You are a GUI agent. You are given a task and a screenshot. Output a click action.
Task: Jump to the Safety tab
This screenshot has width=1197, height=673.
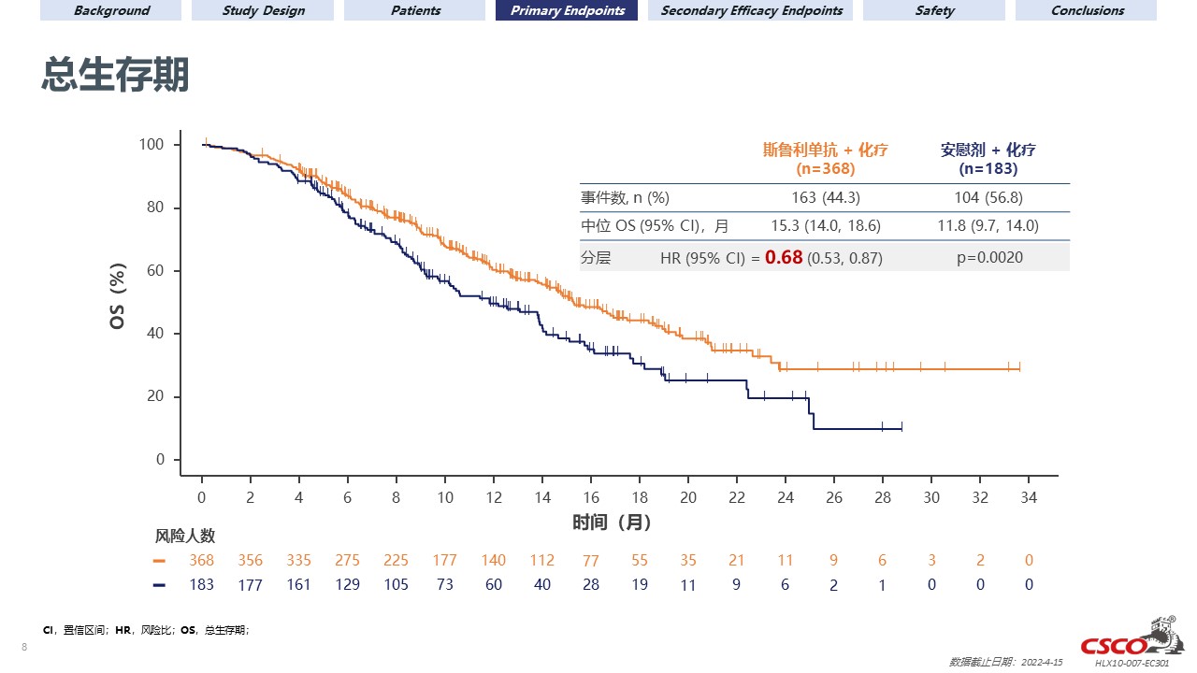tap(934, 11)
